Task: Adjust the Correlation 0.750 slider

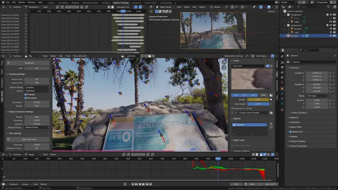Action: click(37, 102)
